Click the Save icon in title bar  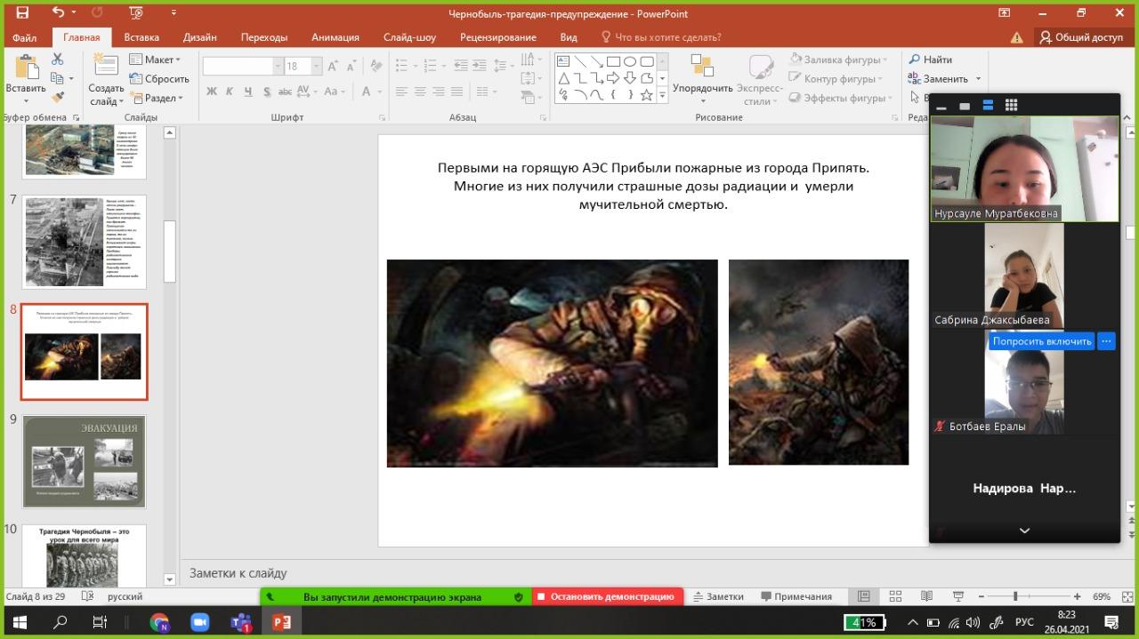click(22, 13)
